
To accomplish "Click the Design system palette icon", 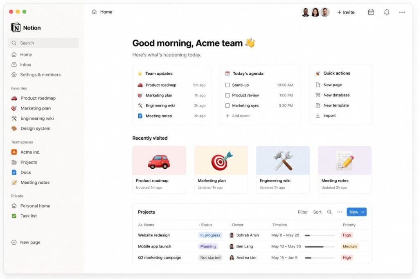I will click(14, 129).
